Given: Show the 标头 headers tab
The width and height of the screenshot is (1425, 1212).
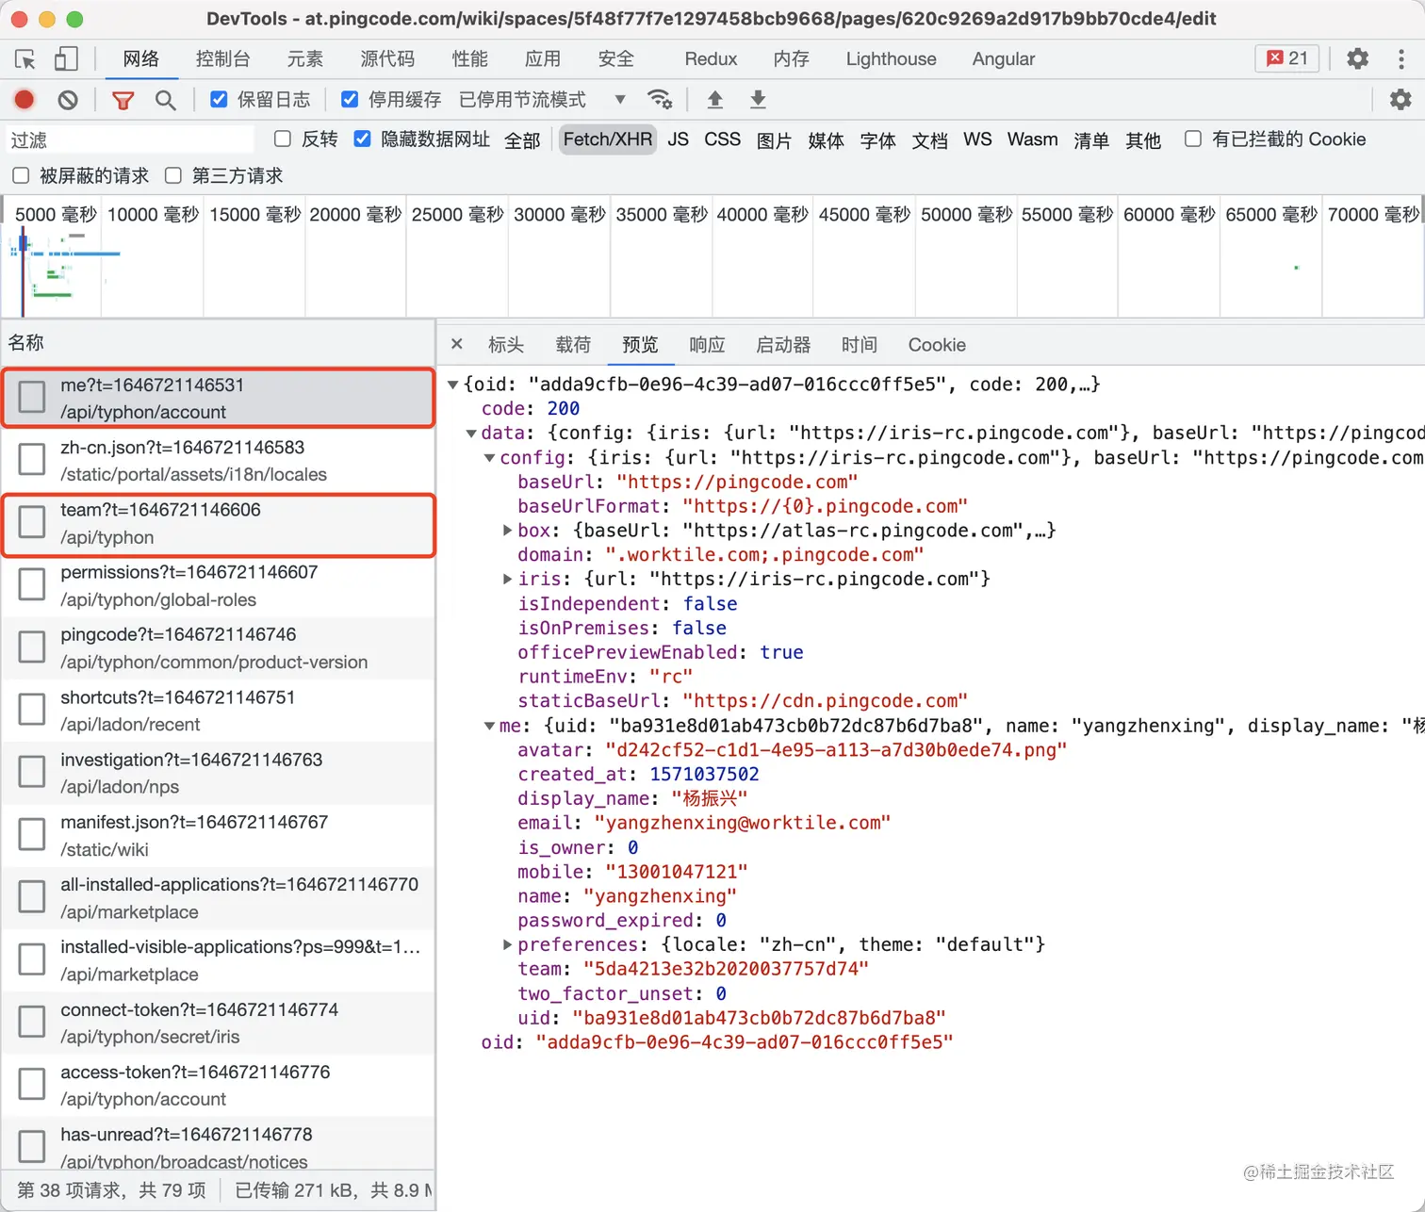Looking at the screenshot, I should click(506, 345).
